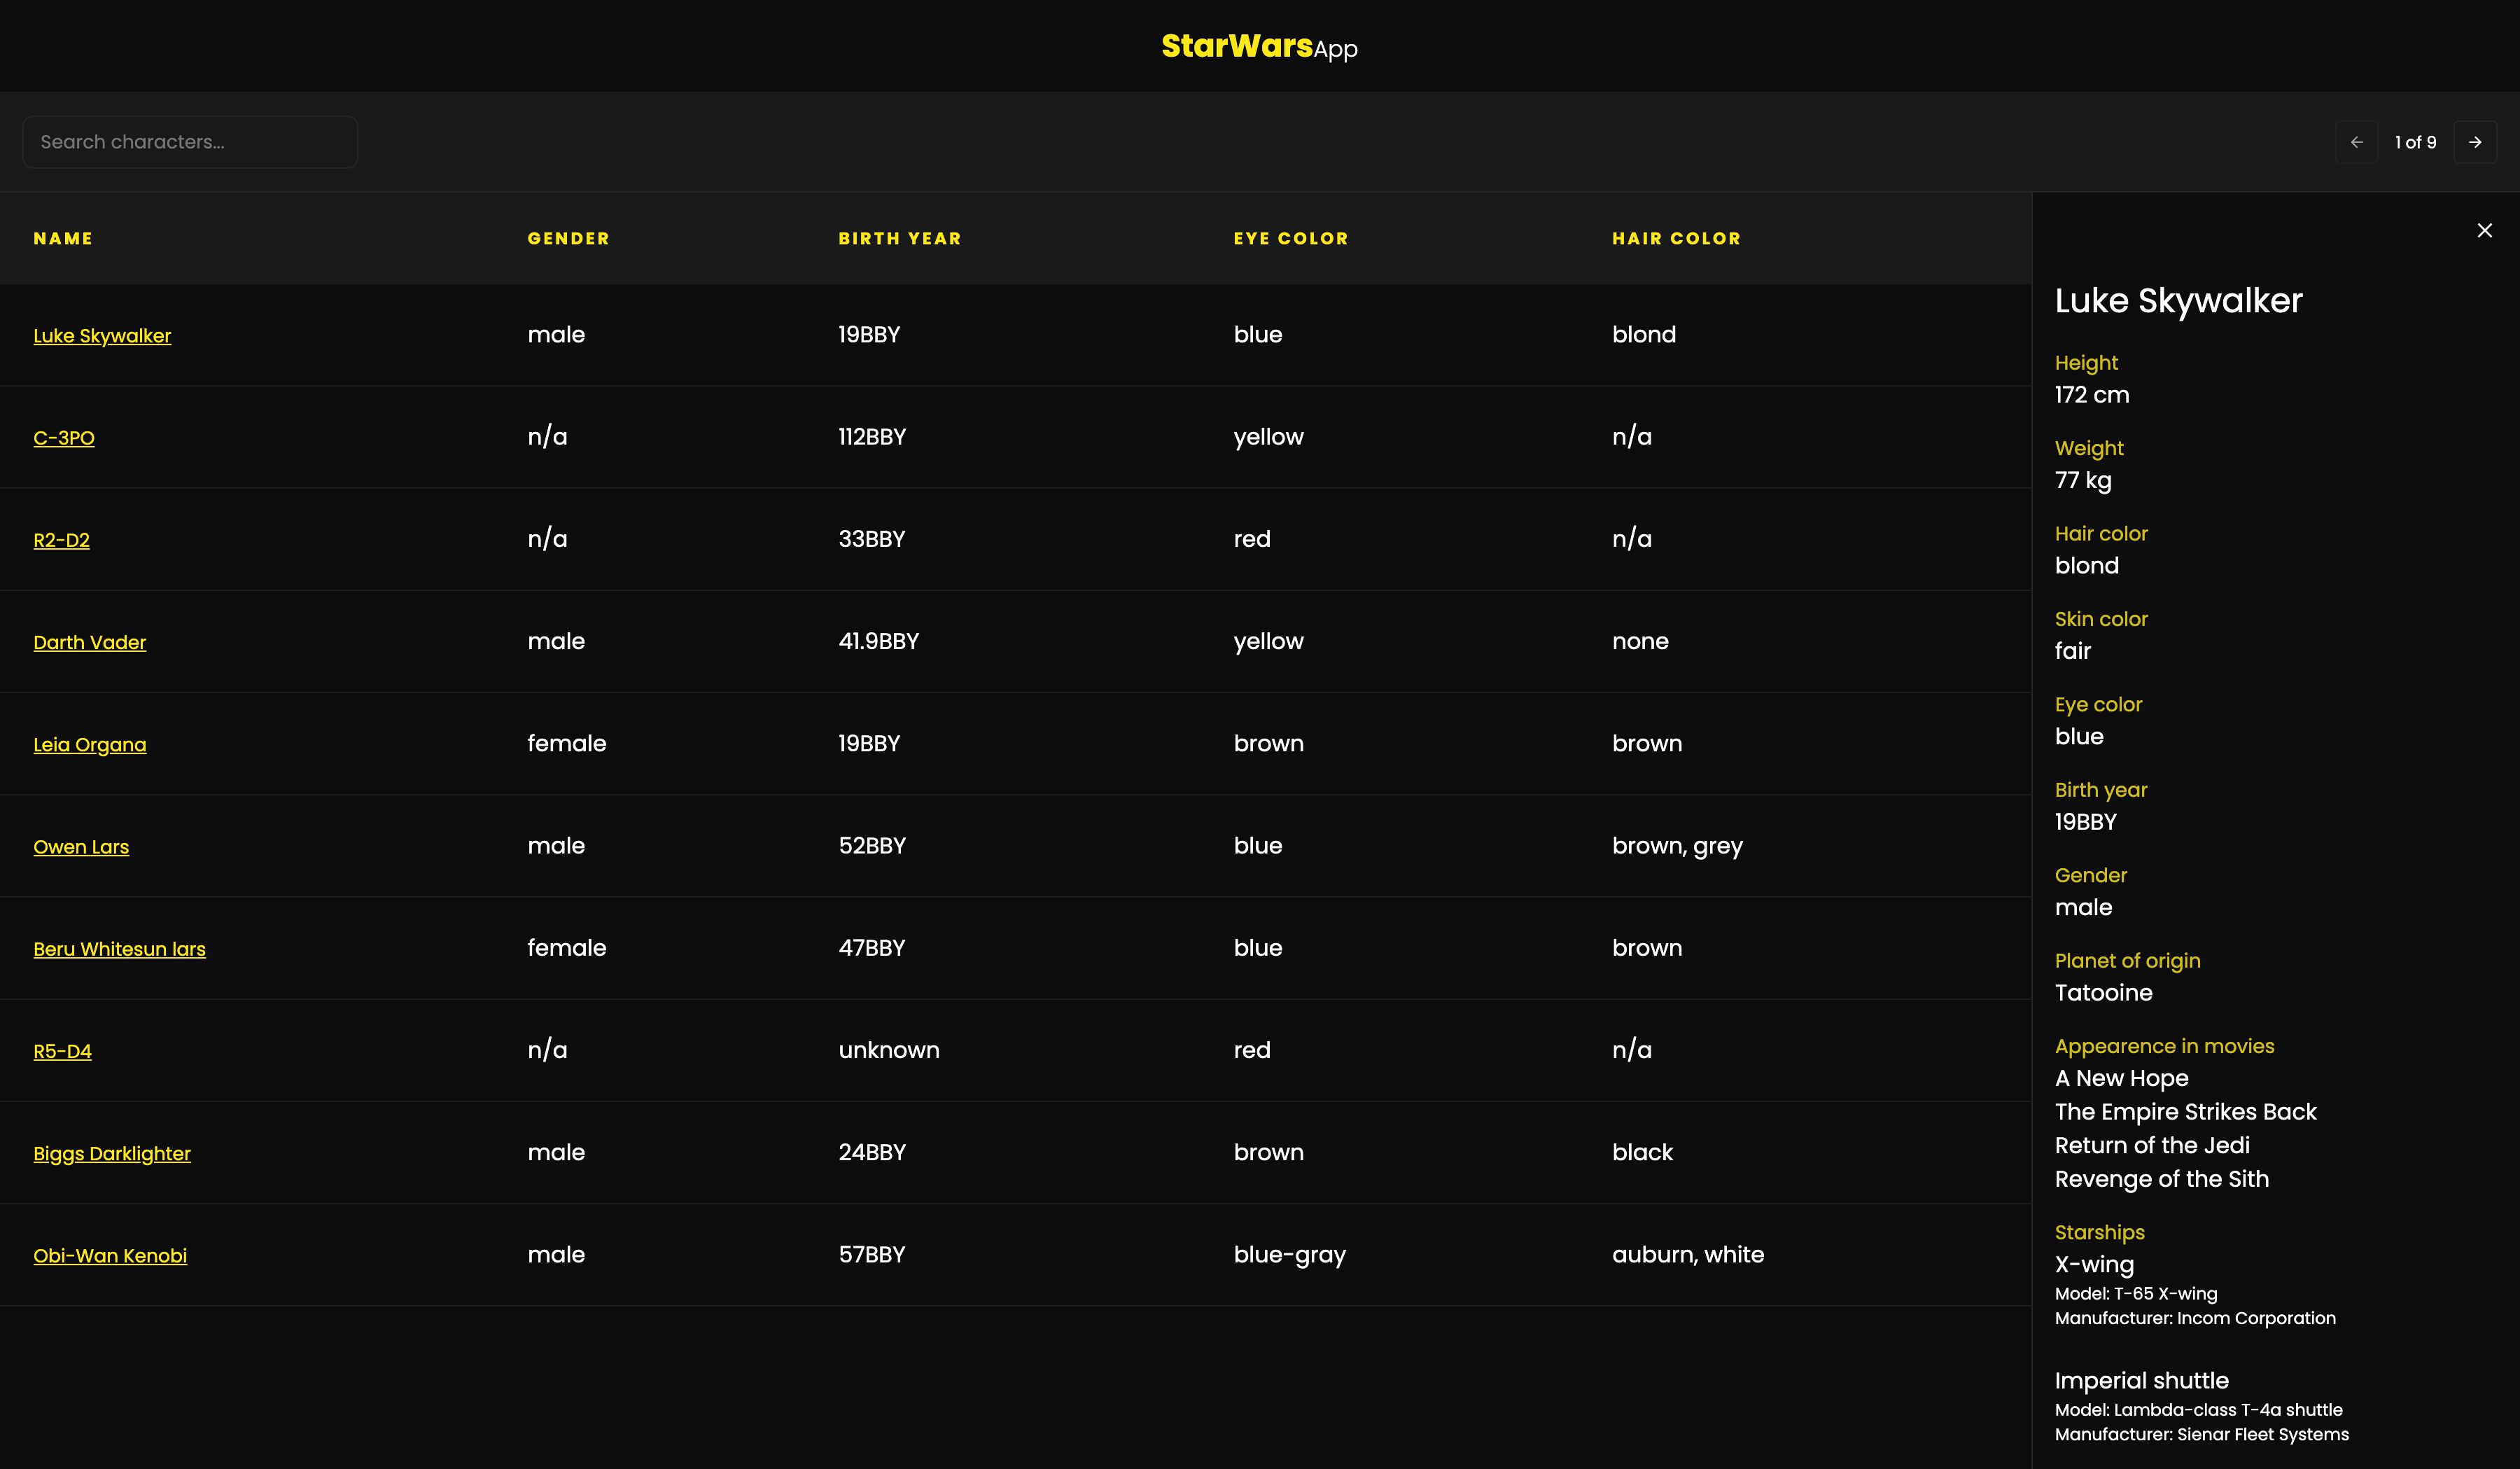
Task: Click the '77 kg' weight value
Action: 2083,481
